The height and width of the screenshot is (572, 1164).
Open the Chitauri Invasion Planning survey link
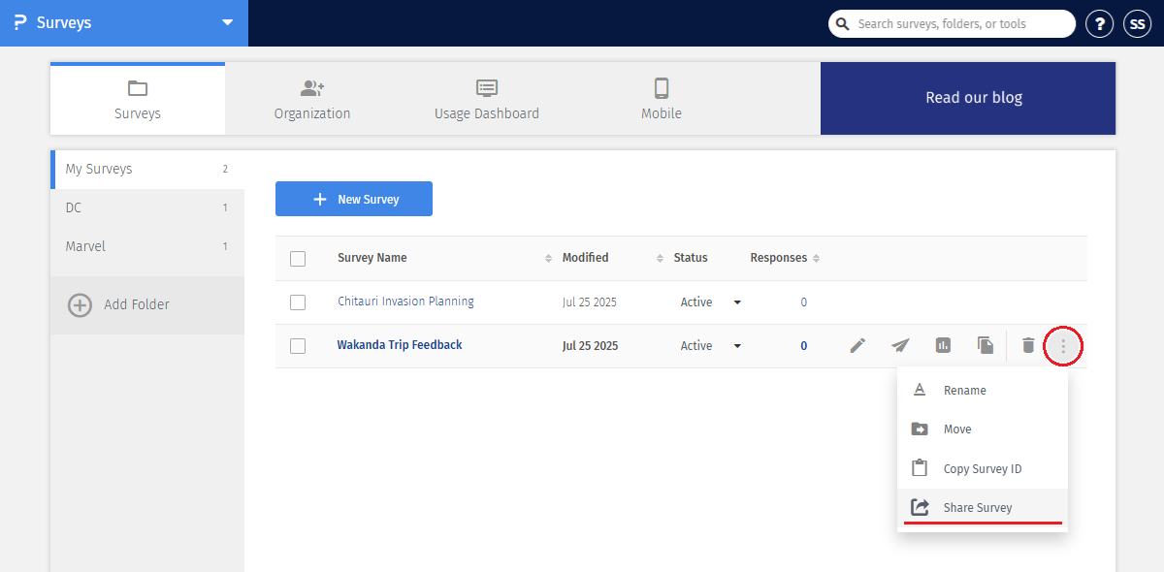pyautogui.click(x=405, y=302)
